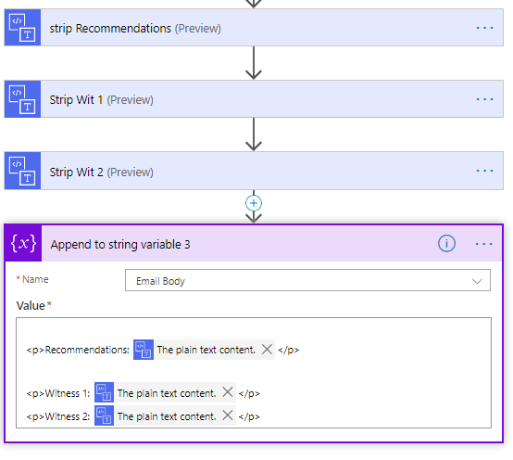Click the Strip Wit 1 action icon
The image size is (513, 460).
click(22, 99)
